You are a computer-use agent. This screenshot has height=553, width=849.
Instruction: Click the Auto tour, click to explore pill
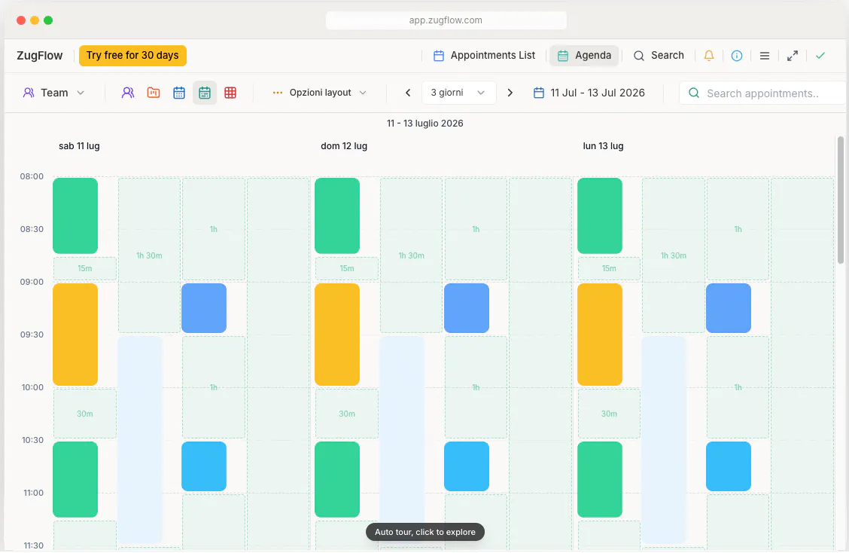click(425, 532)
